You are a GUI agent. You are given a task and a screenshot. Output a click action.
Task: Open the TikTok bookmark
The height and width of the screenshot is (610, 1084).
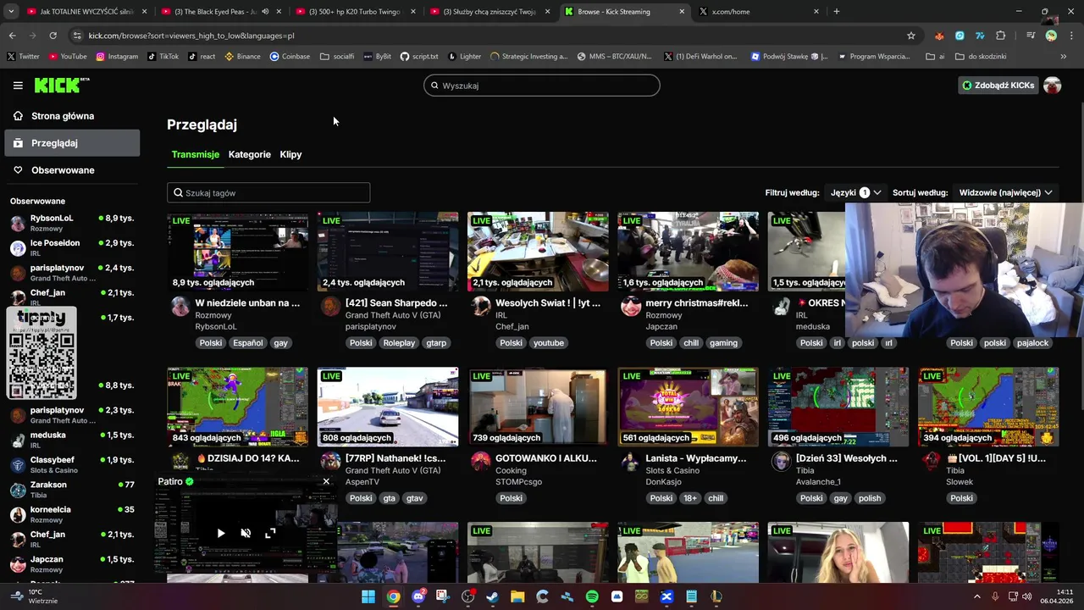(x=163, y=57)
